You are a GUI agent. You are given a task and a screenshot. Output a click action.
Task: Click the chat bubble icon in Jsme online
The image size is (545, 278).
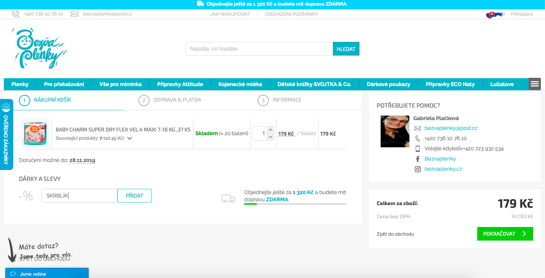13,274
